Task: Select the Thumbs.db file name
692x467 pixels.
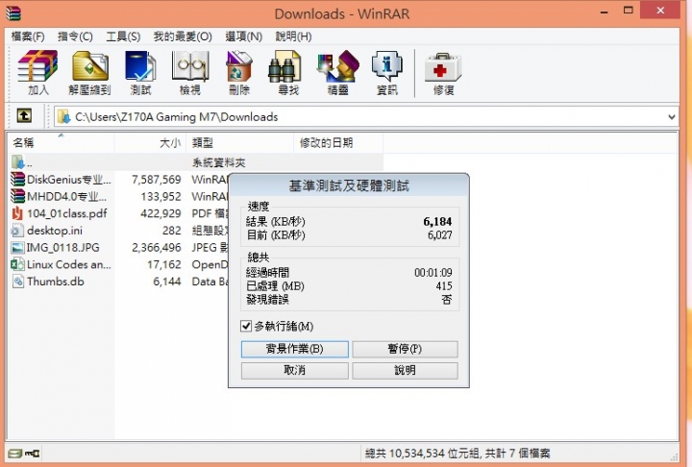Action: pos(56,282)
